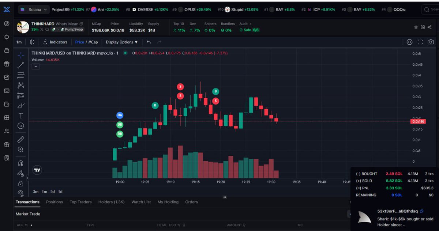
Task: Toggle stay in drawing mode pencil-lock
Action: pos(21,173)
